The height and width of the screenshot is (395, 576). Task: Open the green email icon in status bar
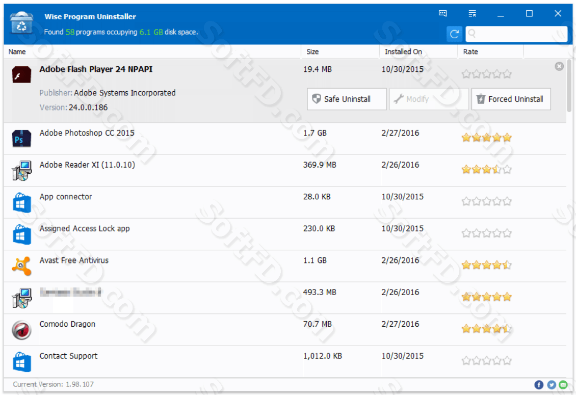click(563, 385)
